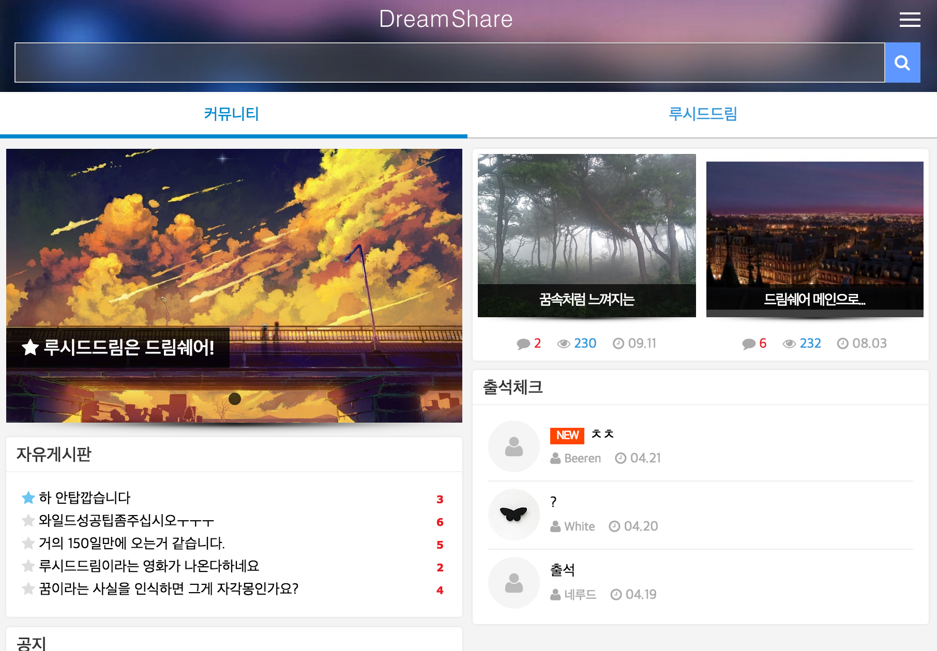Click the clock icon next to 09.11
Image resolution: width=937 pixels, height=651 pixels.
click(x=618, y=344)
